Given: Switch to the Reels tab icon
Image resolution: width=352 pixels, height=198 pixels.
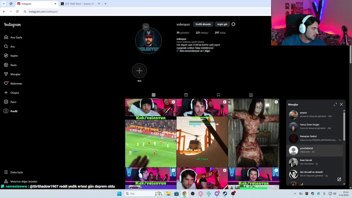Looking at the screenshot, I should coord(186,95).
